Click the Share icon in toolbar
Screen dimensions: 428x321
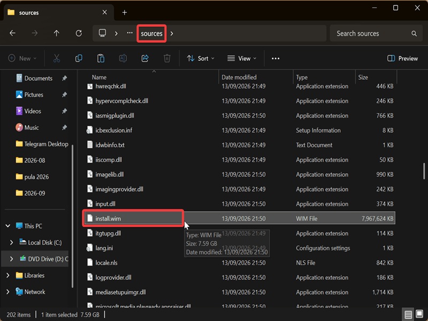pyautogui.click(x=145, y=58)
